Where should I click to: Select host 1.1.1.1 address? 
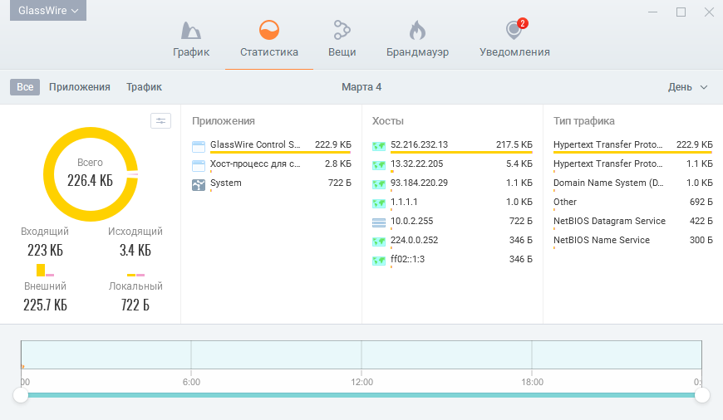404,202
